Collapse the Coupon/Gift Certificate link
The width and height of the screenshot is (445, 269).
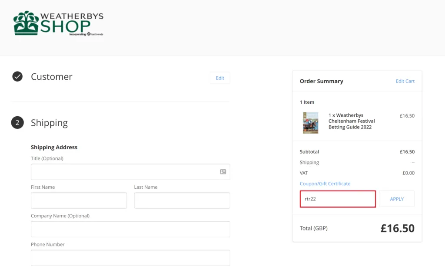tap(325, 184)
